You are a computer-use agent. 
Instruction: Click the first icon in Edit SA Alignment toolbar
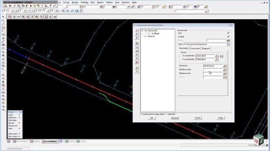point(5,6)
